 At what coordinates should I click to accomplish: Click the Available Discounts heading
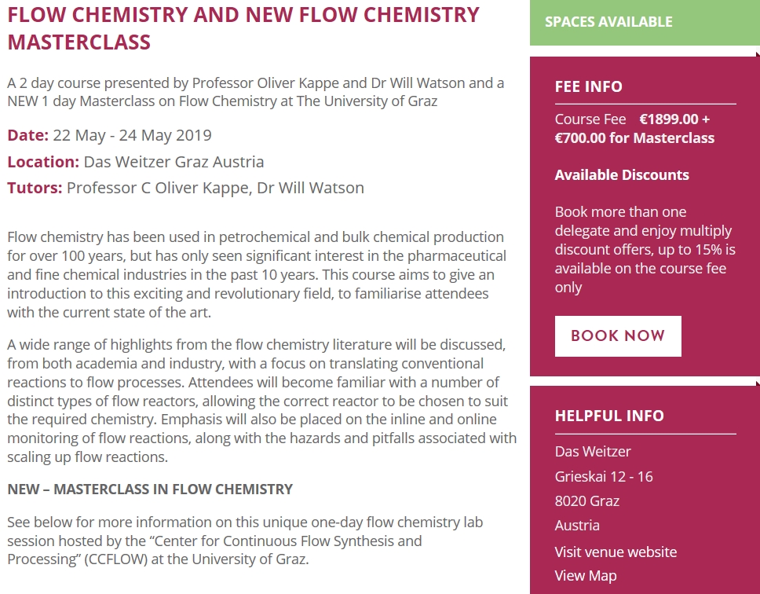tap(622, 175)
